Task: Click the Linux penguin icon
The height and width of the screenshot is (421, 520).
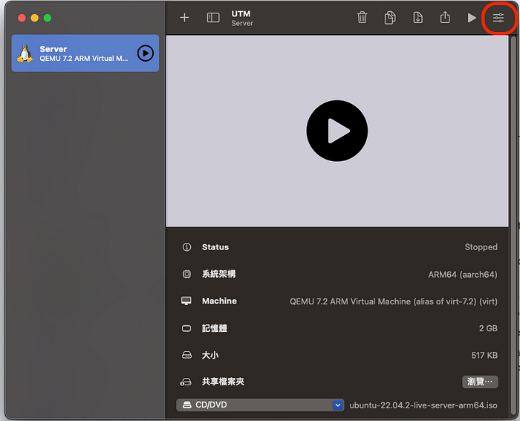Action: [25, 53]
